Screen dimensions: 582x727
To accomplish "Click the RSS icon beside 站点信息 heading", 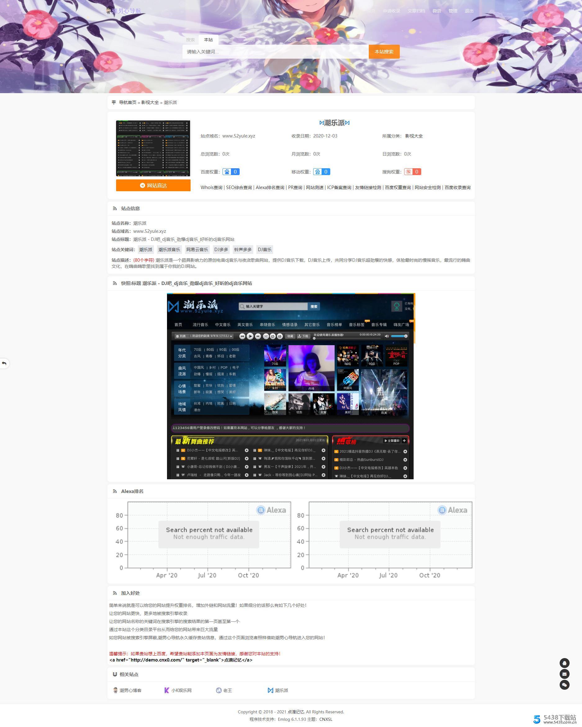I will point(114,208).
